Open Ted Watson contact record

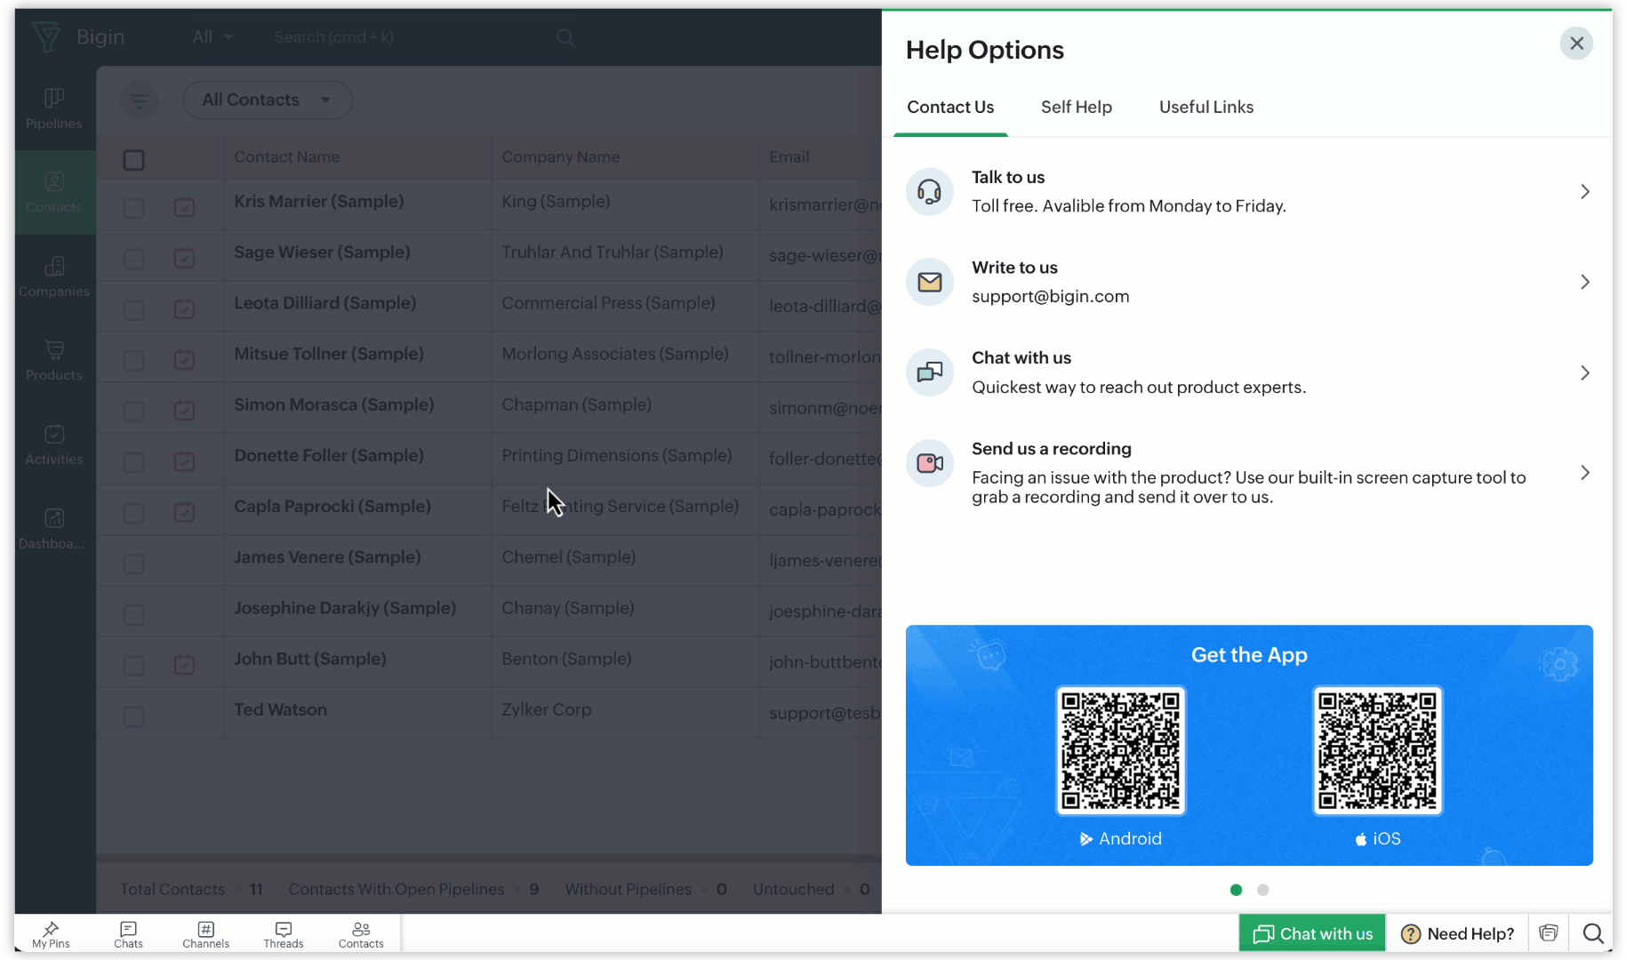click(x=281, y=710)
